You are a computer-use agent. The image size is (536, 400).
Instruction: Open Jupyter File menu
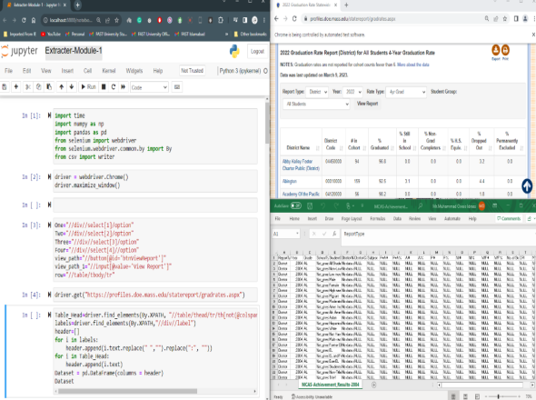(8, 71)
